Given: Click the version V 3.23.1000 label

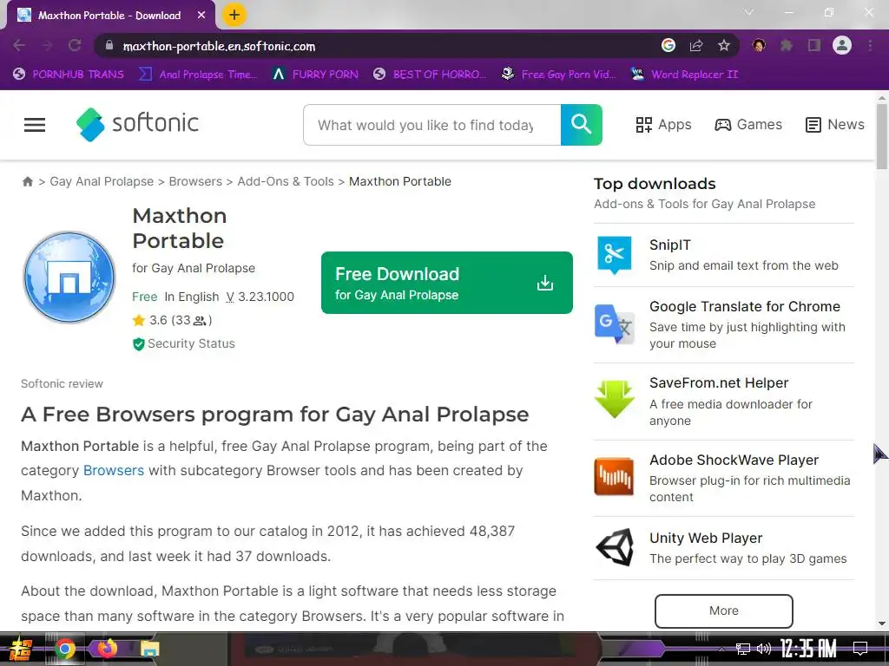Looking at the screenshot, I should [260, 297].
